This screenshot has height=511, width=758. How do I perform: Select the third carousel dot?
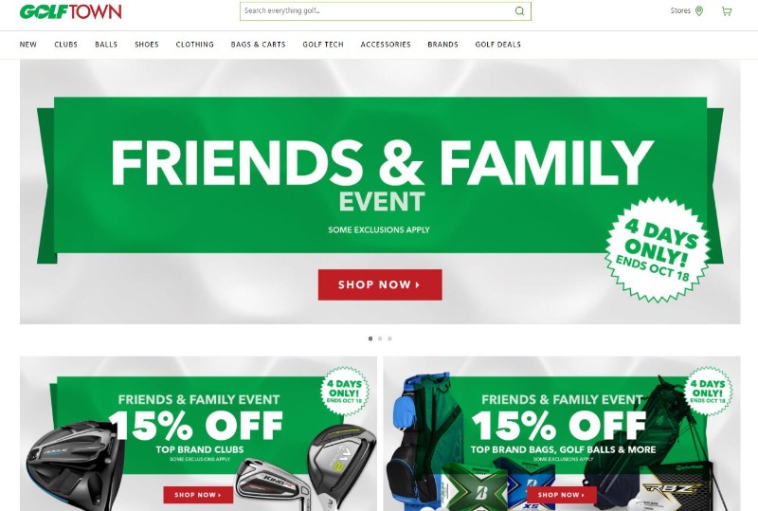click(389, 338)
